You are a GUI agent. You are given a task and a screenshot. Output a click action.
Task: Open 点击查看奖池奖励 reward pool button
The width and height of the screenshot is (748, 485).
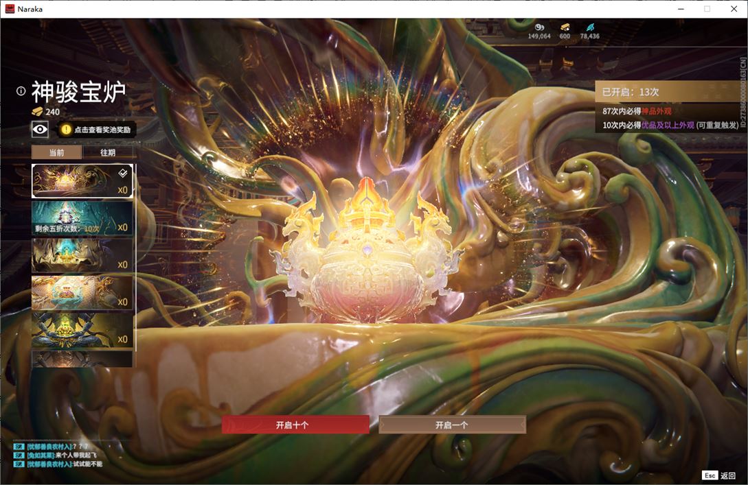(x=97, y=130)
